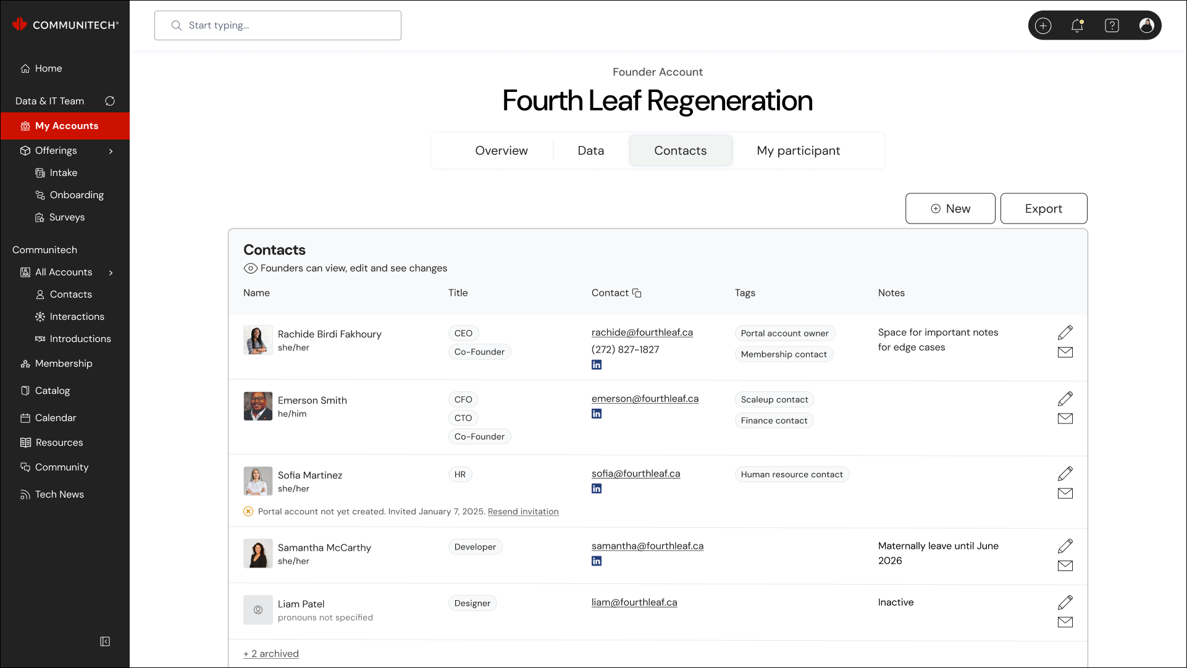
Task: Click the eye icon for founder visibility
Action: click(x=250, y=269)
